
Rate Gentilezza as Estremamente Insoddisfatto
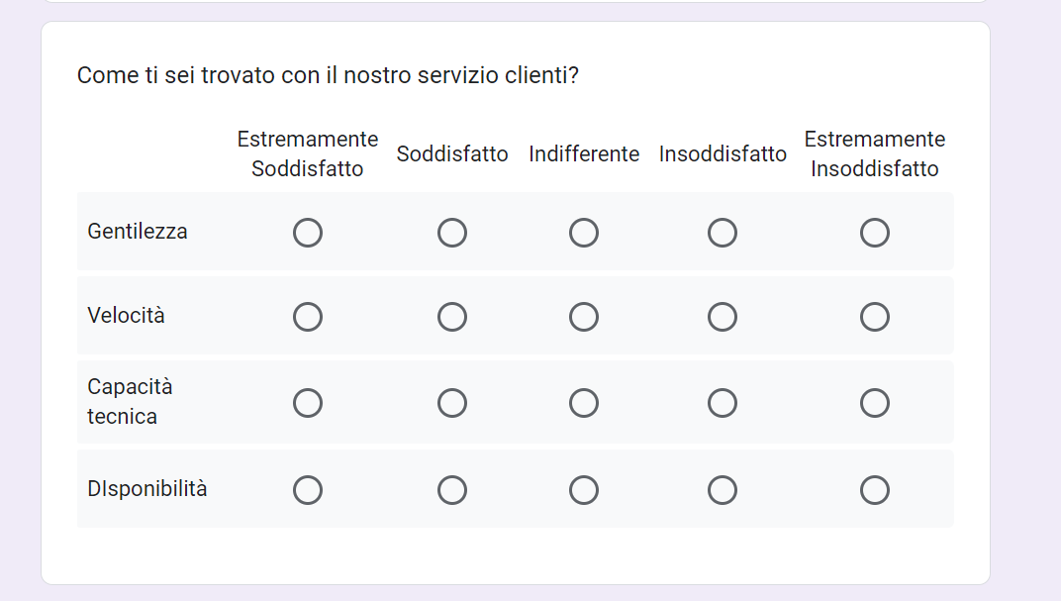[x=875, y=233]
